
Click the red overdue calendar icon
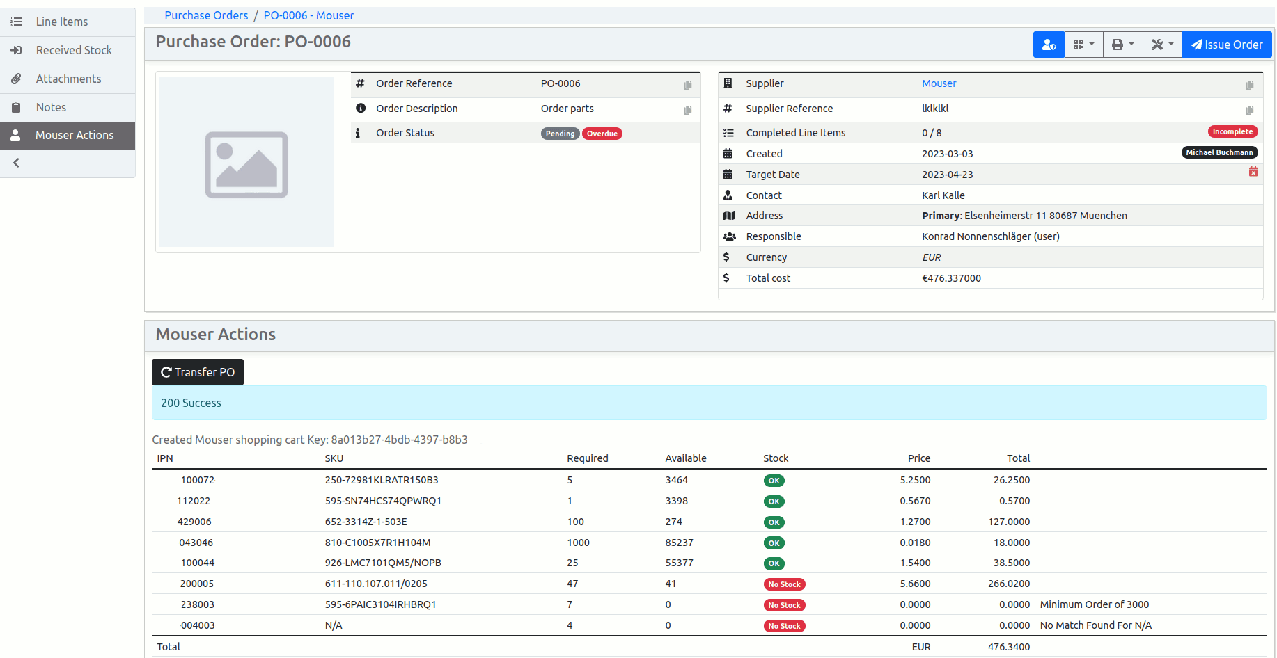[1253, 172]
